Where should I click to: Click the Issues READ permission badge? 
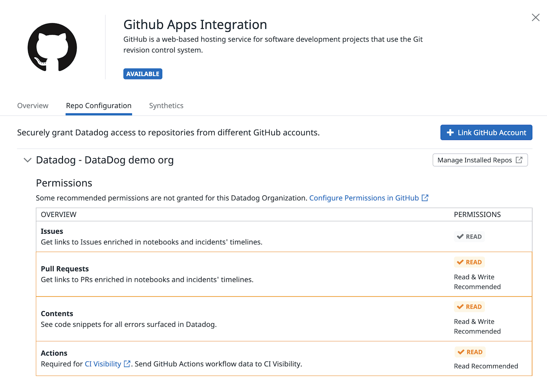pyautogui.click(x=469, y=236)
